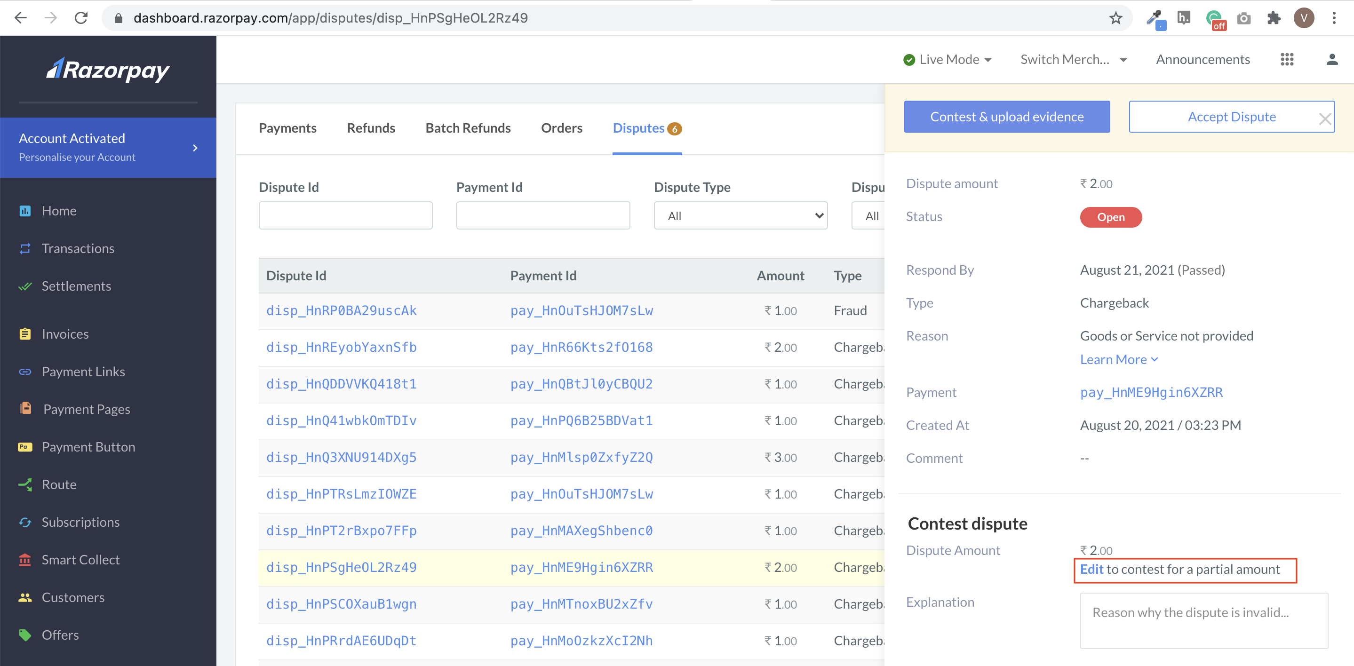Click the Open status badge
This screenshot has height=666, width=1354.
pyautogui.click(x=1111, y=217)
